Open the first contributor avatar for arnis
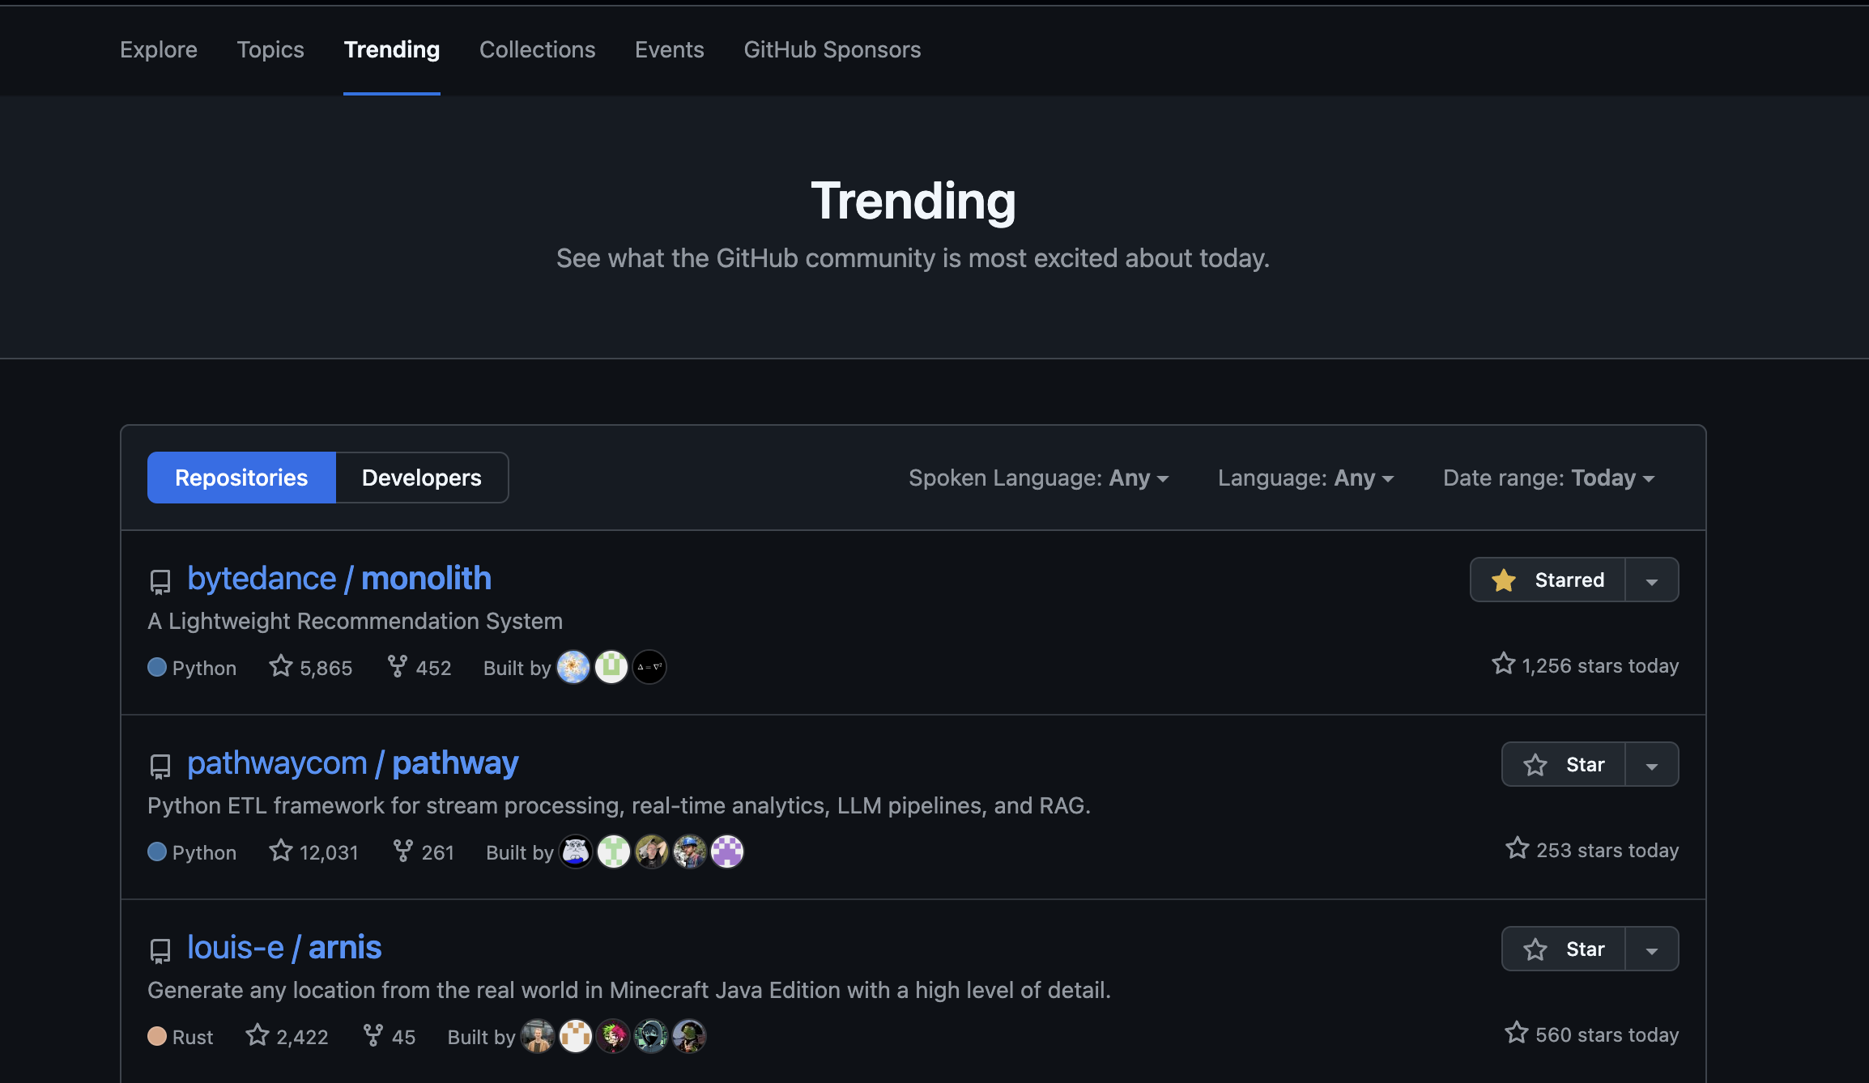1869x1083 pixels. 538,1036
